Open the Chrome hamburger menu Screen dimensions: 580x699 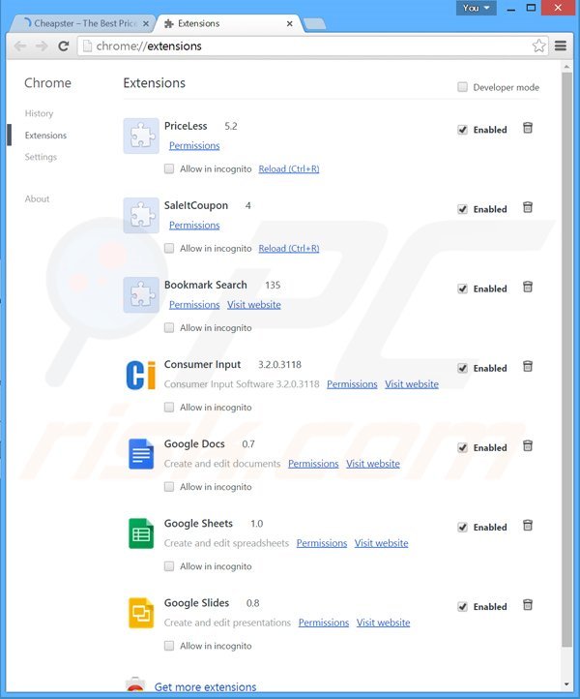(x=561, y=46)
